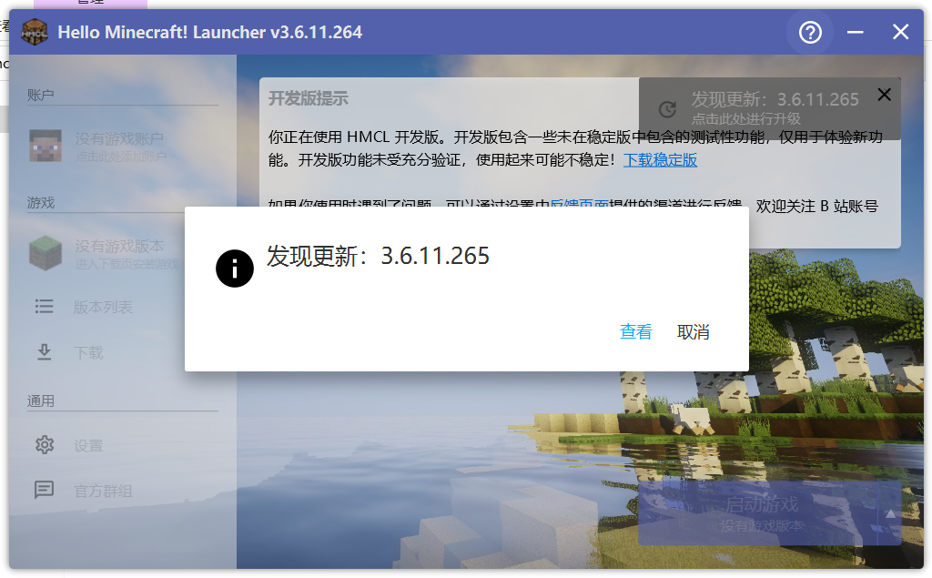The height and width of the screenshot is (578, 932).
Task: Select 没有游戏账户 account entry
Action: (x=118, y=146)
